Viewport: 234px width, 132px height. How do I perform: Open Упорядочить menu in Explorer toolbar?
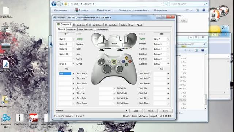coord(62,10)
